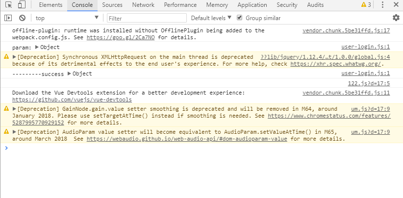Click the Download the Vue Devtools message text
403x198 pixels.
coord(128,93)
